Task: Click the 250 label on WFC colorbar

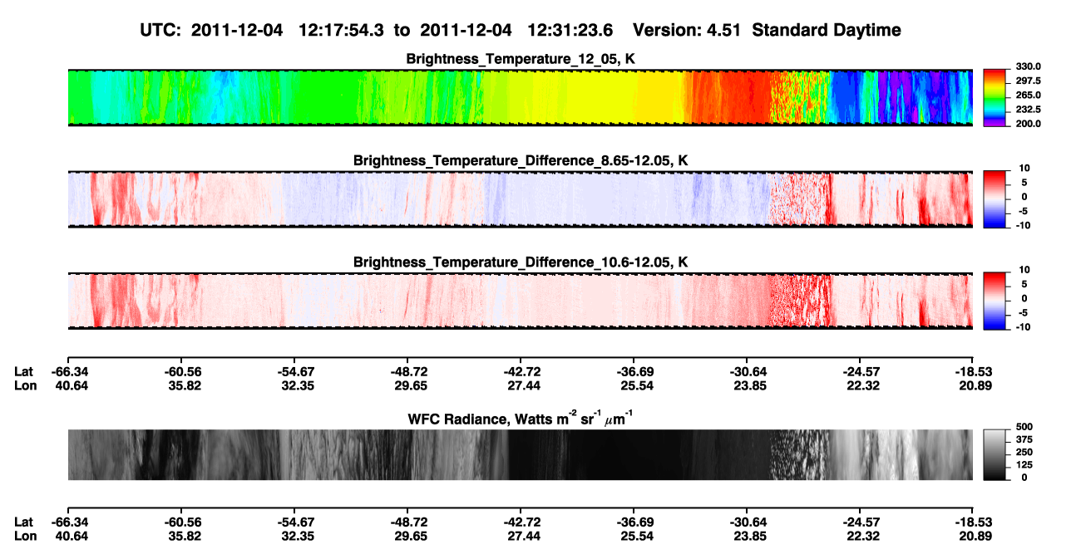Action: 1024,451
